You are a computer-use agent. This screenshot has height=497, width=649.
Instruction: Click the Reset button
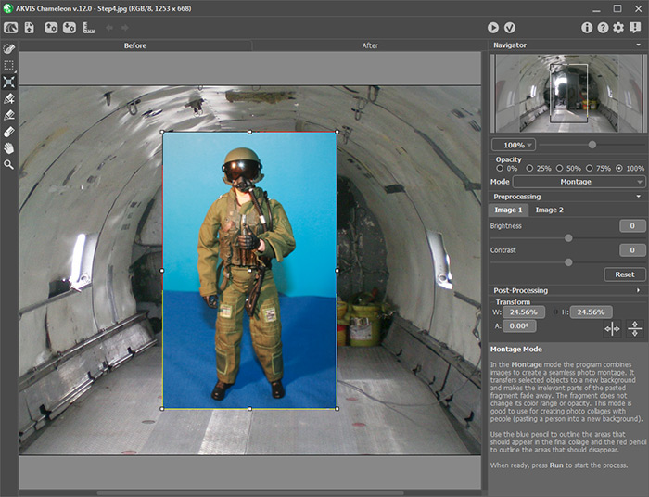[x=625, y=274]
